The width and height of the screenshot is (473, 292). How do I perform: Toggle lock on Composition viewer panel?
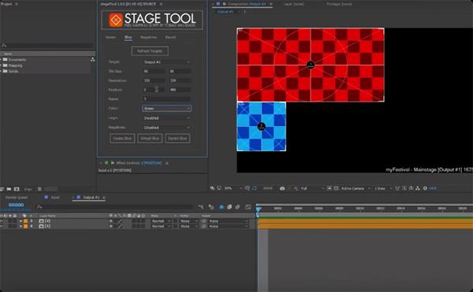tap(224, 4)
